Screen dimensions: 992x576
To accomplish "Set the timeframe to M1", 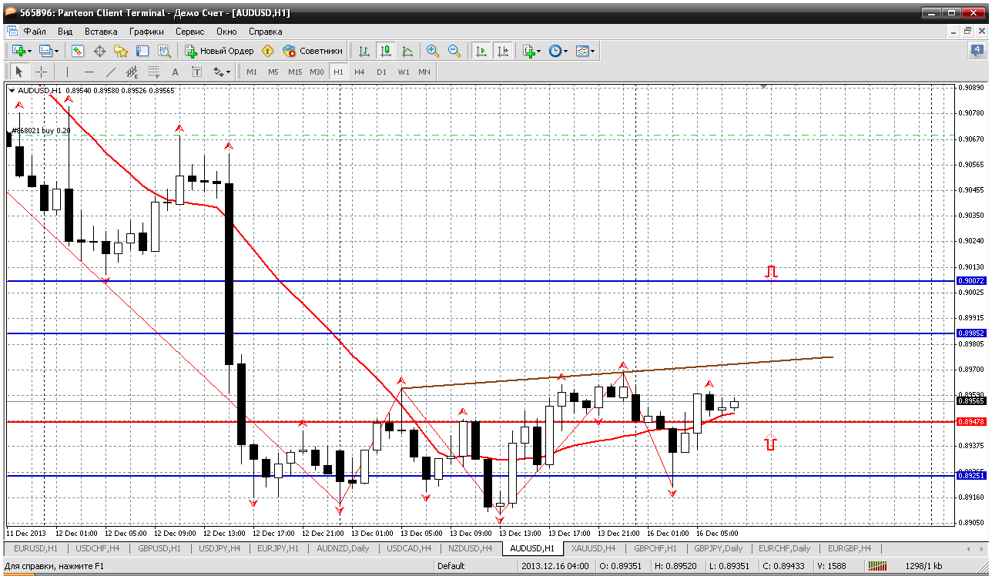I will (x=252, y=72).
